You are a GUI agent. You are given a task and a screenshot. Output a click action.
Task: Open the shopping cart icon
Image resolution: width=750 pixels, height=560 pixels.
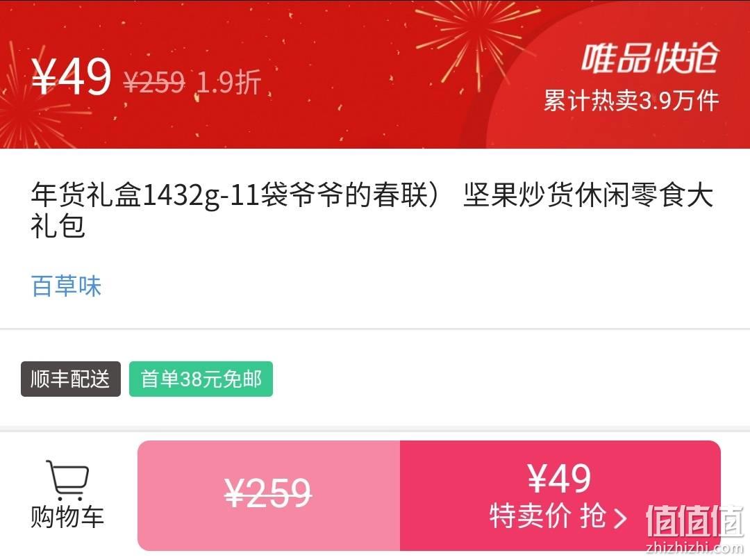click(x=67, y=480)
